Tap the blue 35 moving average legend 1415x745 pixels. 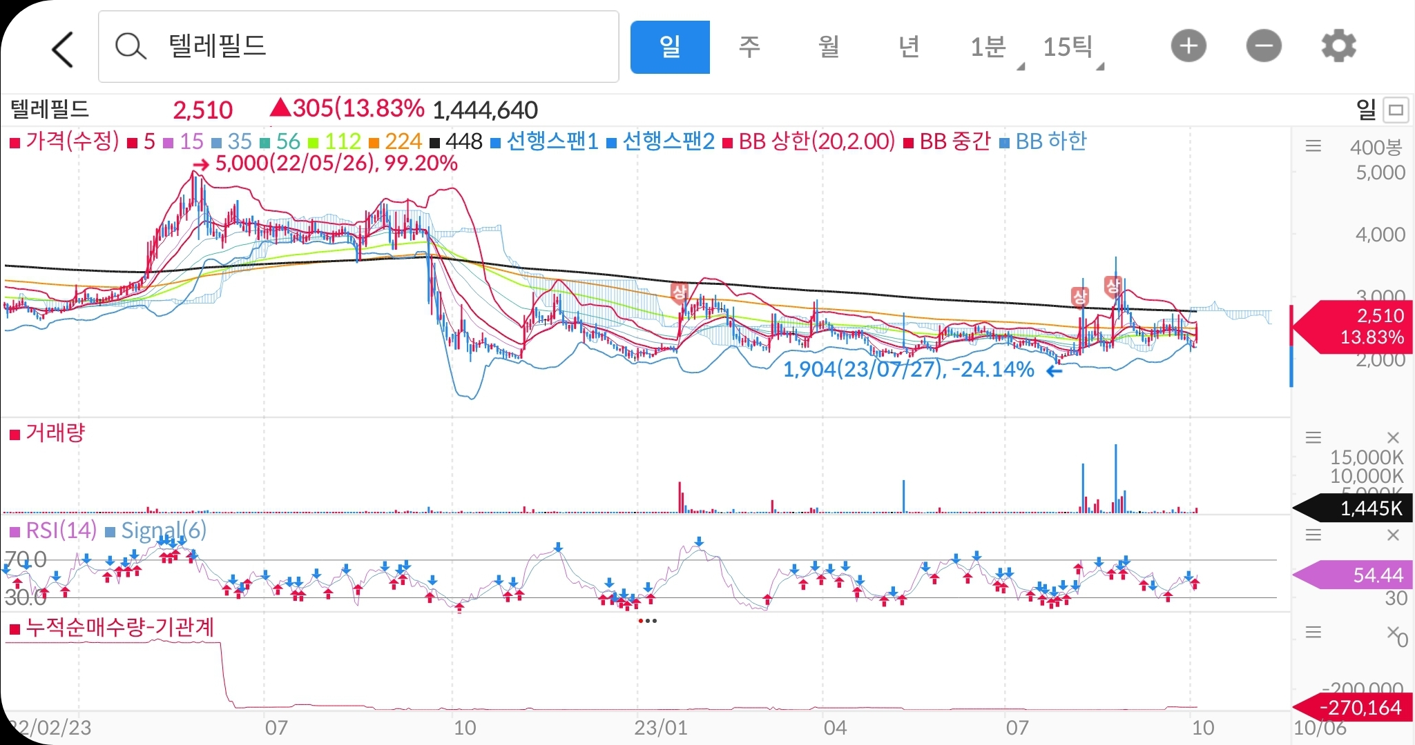232,142
